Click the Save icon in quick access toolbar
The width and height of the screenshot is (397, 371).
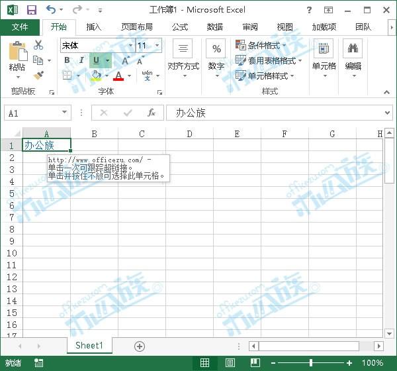point(31,10)
